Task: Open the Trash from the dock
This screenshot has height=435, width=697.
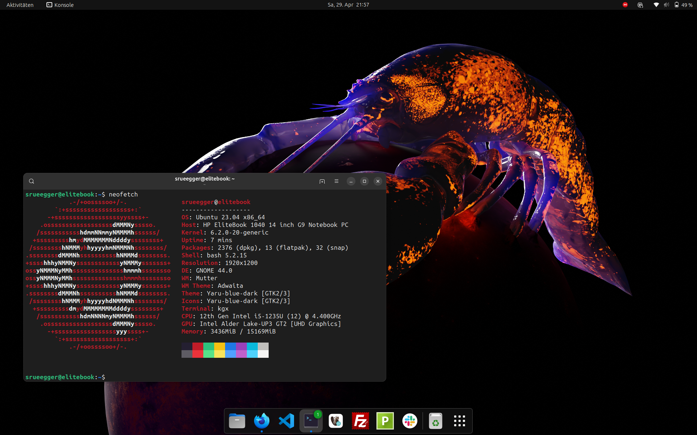Action: (x=436, y=421)
